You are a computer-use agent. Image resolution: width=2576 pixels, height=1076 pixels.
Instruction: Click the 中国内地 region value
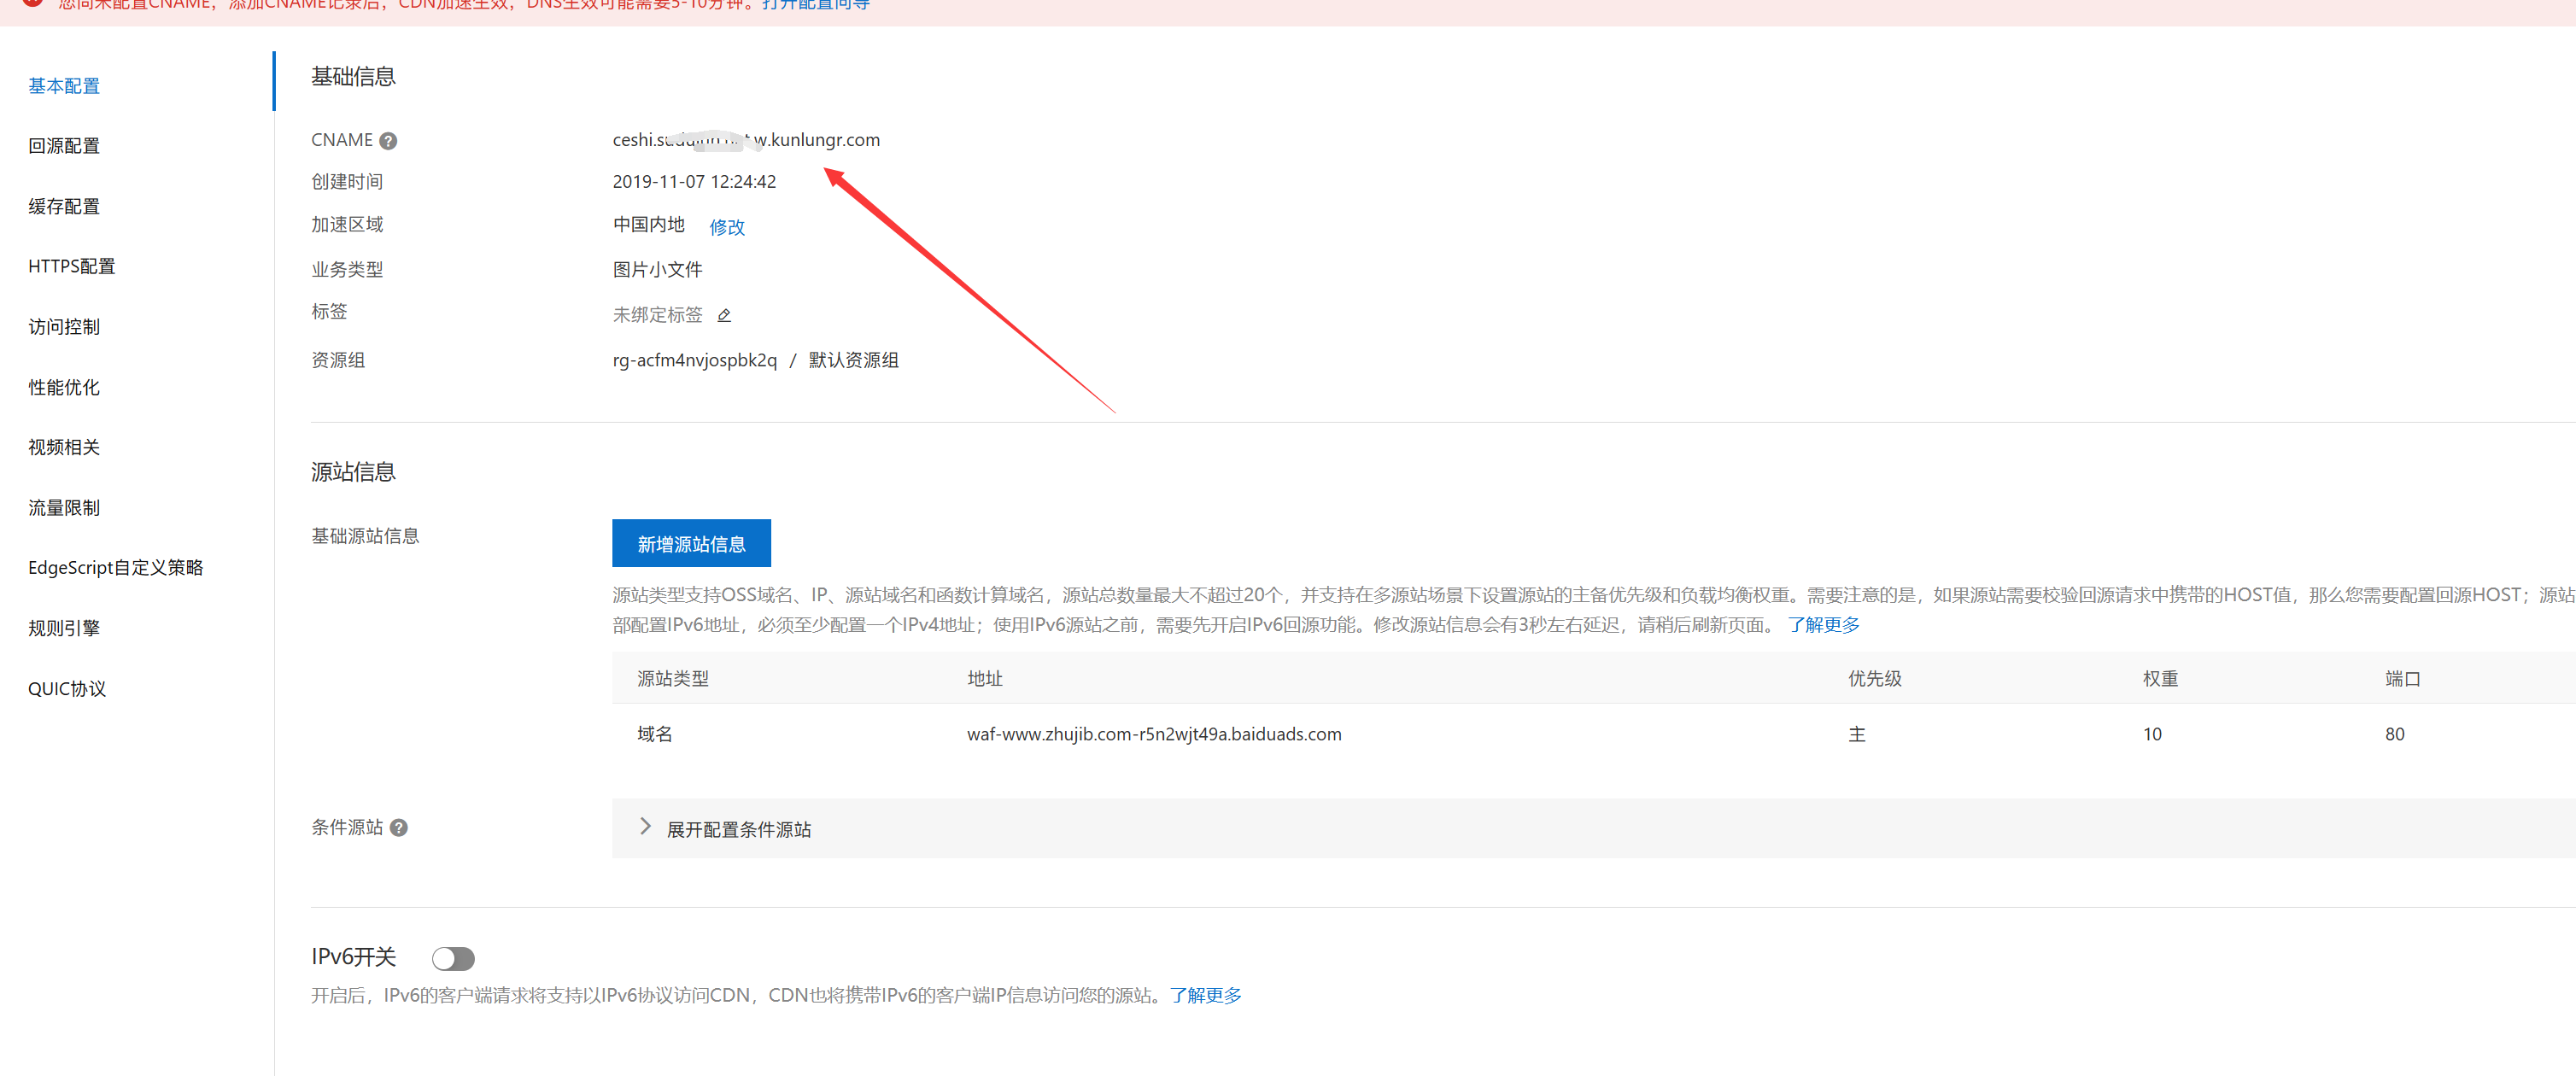pos(648,224)
